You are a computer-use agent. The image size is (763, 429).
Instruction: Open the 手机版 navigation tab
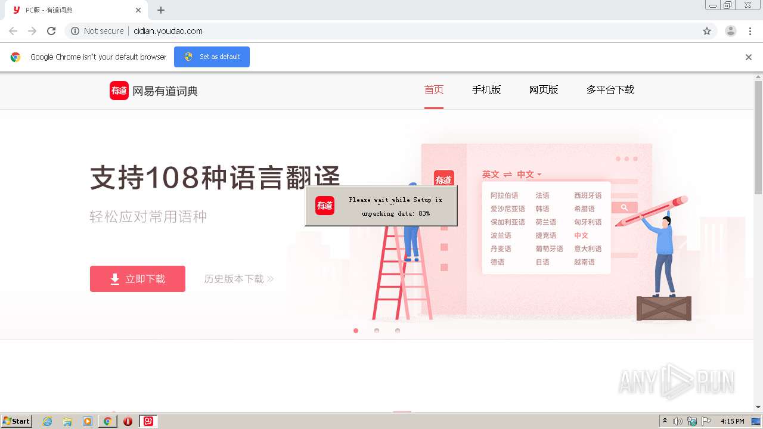tap(486, 90)
